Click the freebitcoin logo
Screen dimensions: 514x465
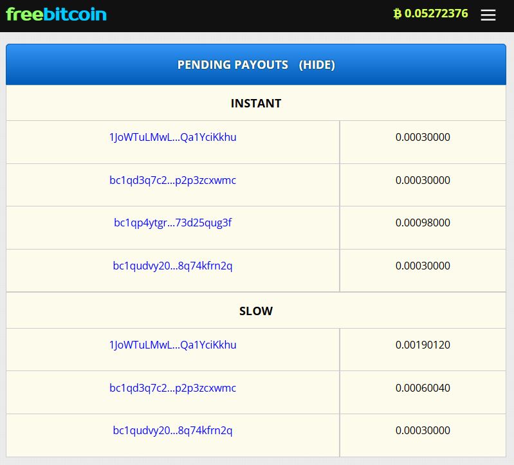(56, 14)
